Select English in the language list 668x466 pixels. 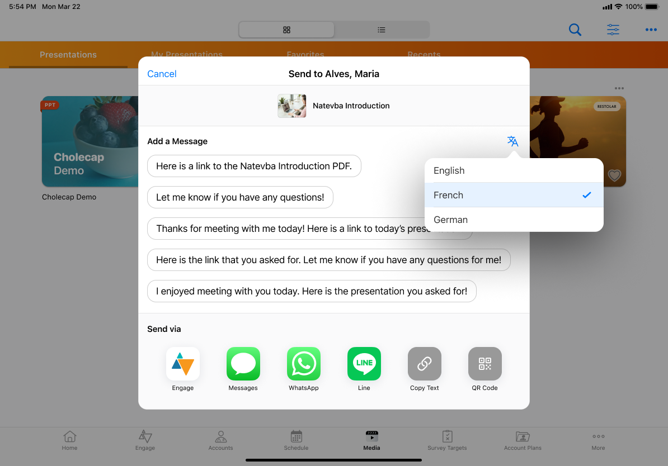(x=514, y=170)
